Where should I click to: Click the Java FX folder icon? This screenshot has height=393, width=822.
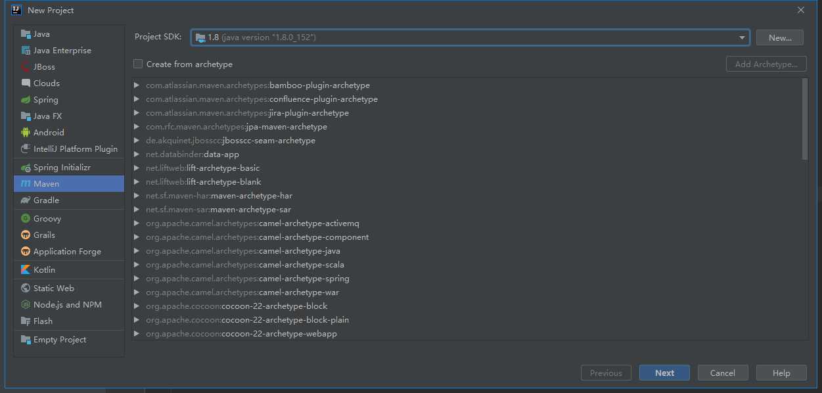[x=26, y=116]
